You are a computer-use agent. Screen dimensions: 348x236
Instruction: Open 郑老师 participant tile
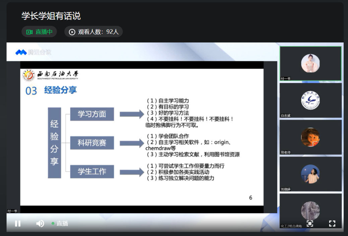[x=310, y=137]
